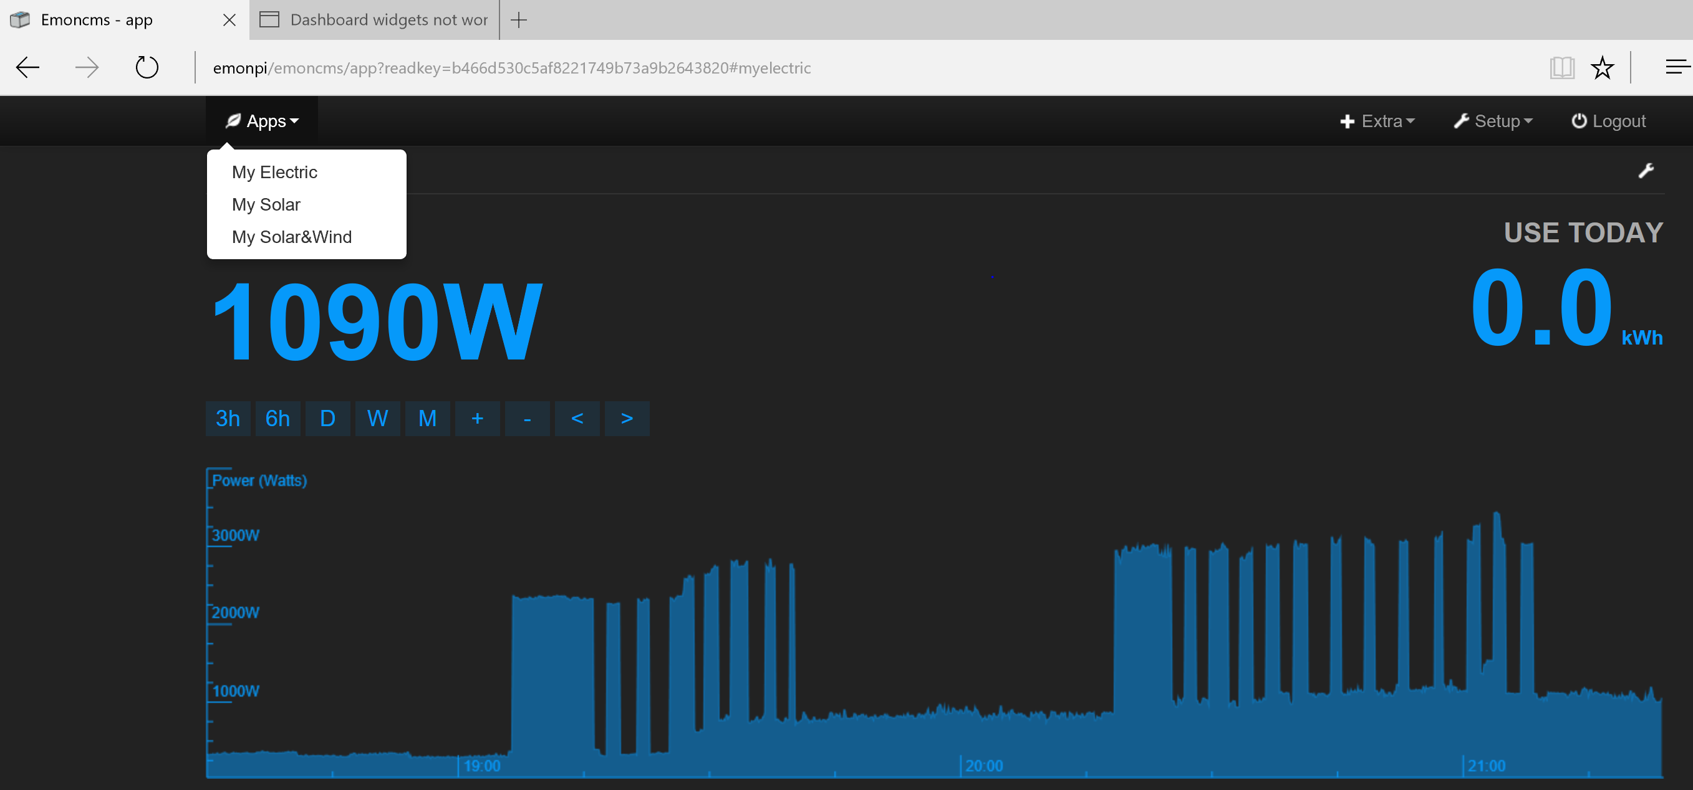Viewport: 1693px width, 790px height.
Task: Open reading view book icon
Action: pyautogui.click(x=1561, y=67)
